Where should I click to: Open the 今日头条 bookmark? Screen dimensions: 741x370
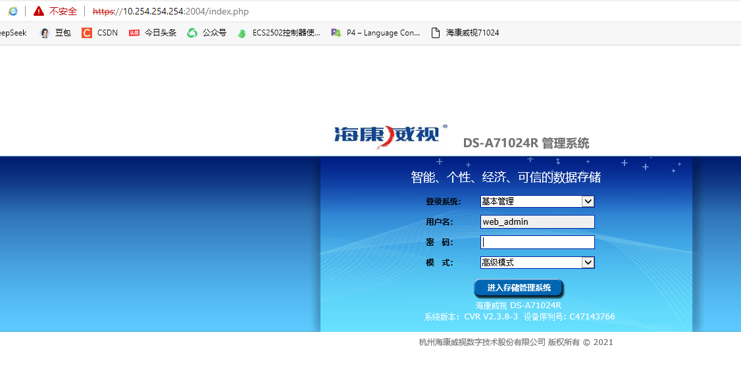click(160, 33)
